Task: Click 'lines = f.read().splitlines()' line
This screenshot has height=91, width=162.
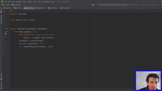Action: pos(38,38)
